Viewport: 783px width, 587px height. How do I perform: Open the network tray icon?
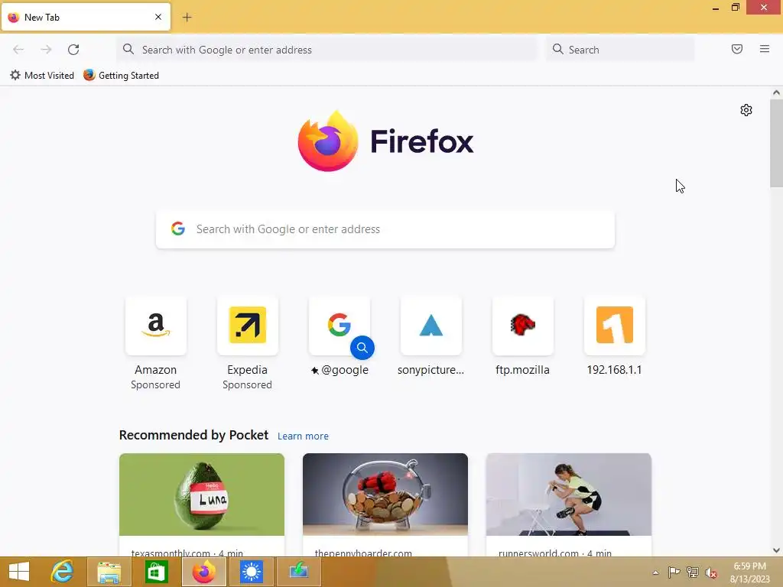(693, 572)
